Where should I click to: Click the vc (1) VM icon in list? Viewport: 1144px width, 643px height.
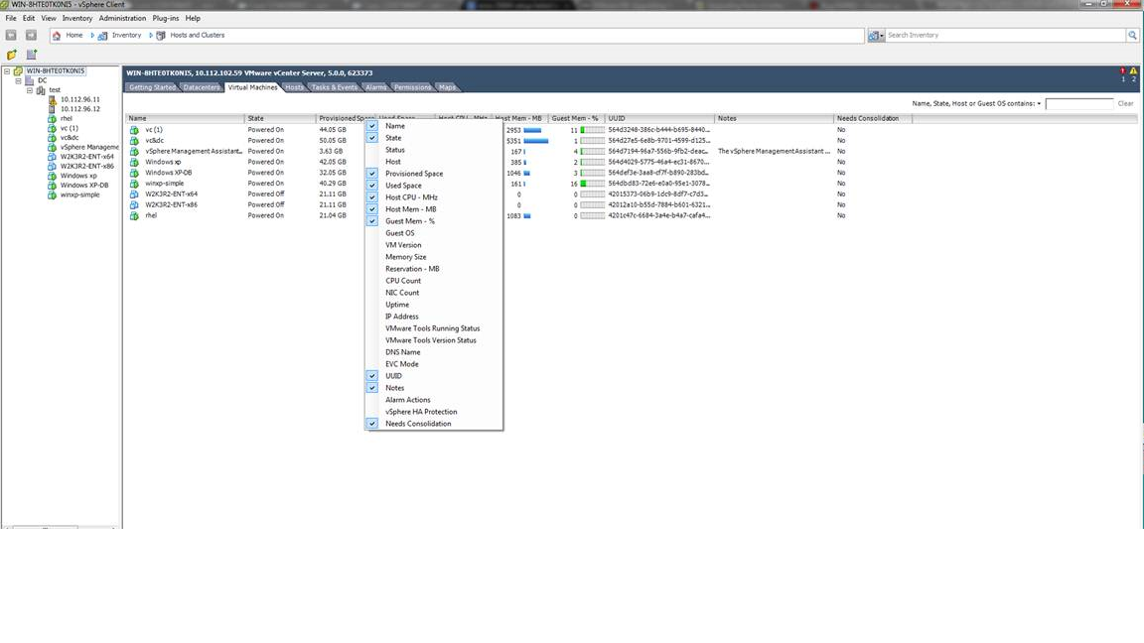point(134,130)
